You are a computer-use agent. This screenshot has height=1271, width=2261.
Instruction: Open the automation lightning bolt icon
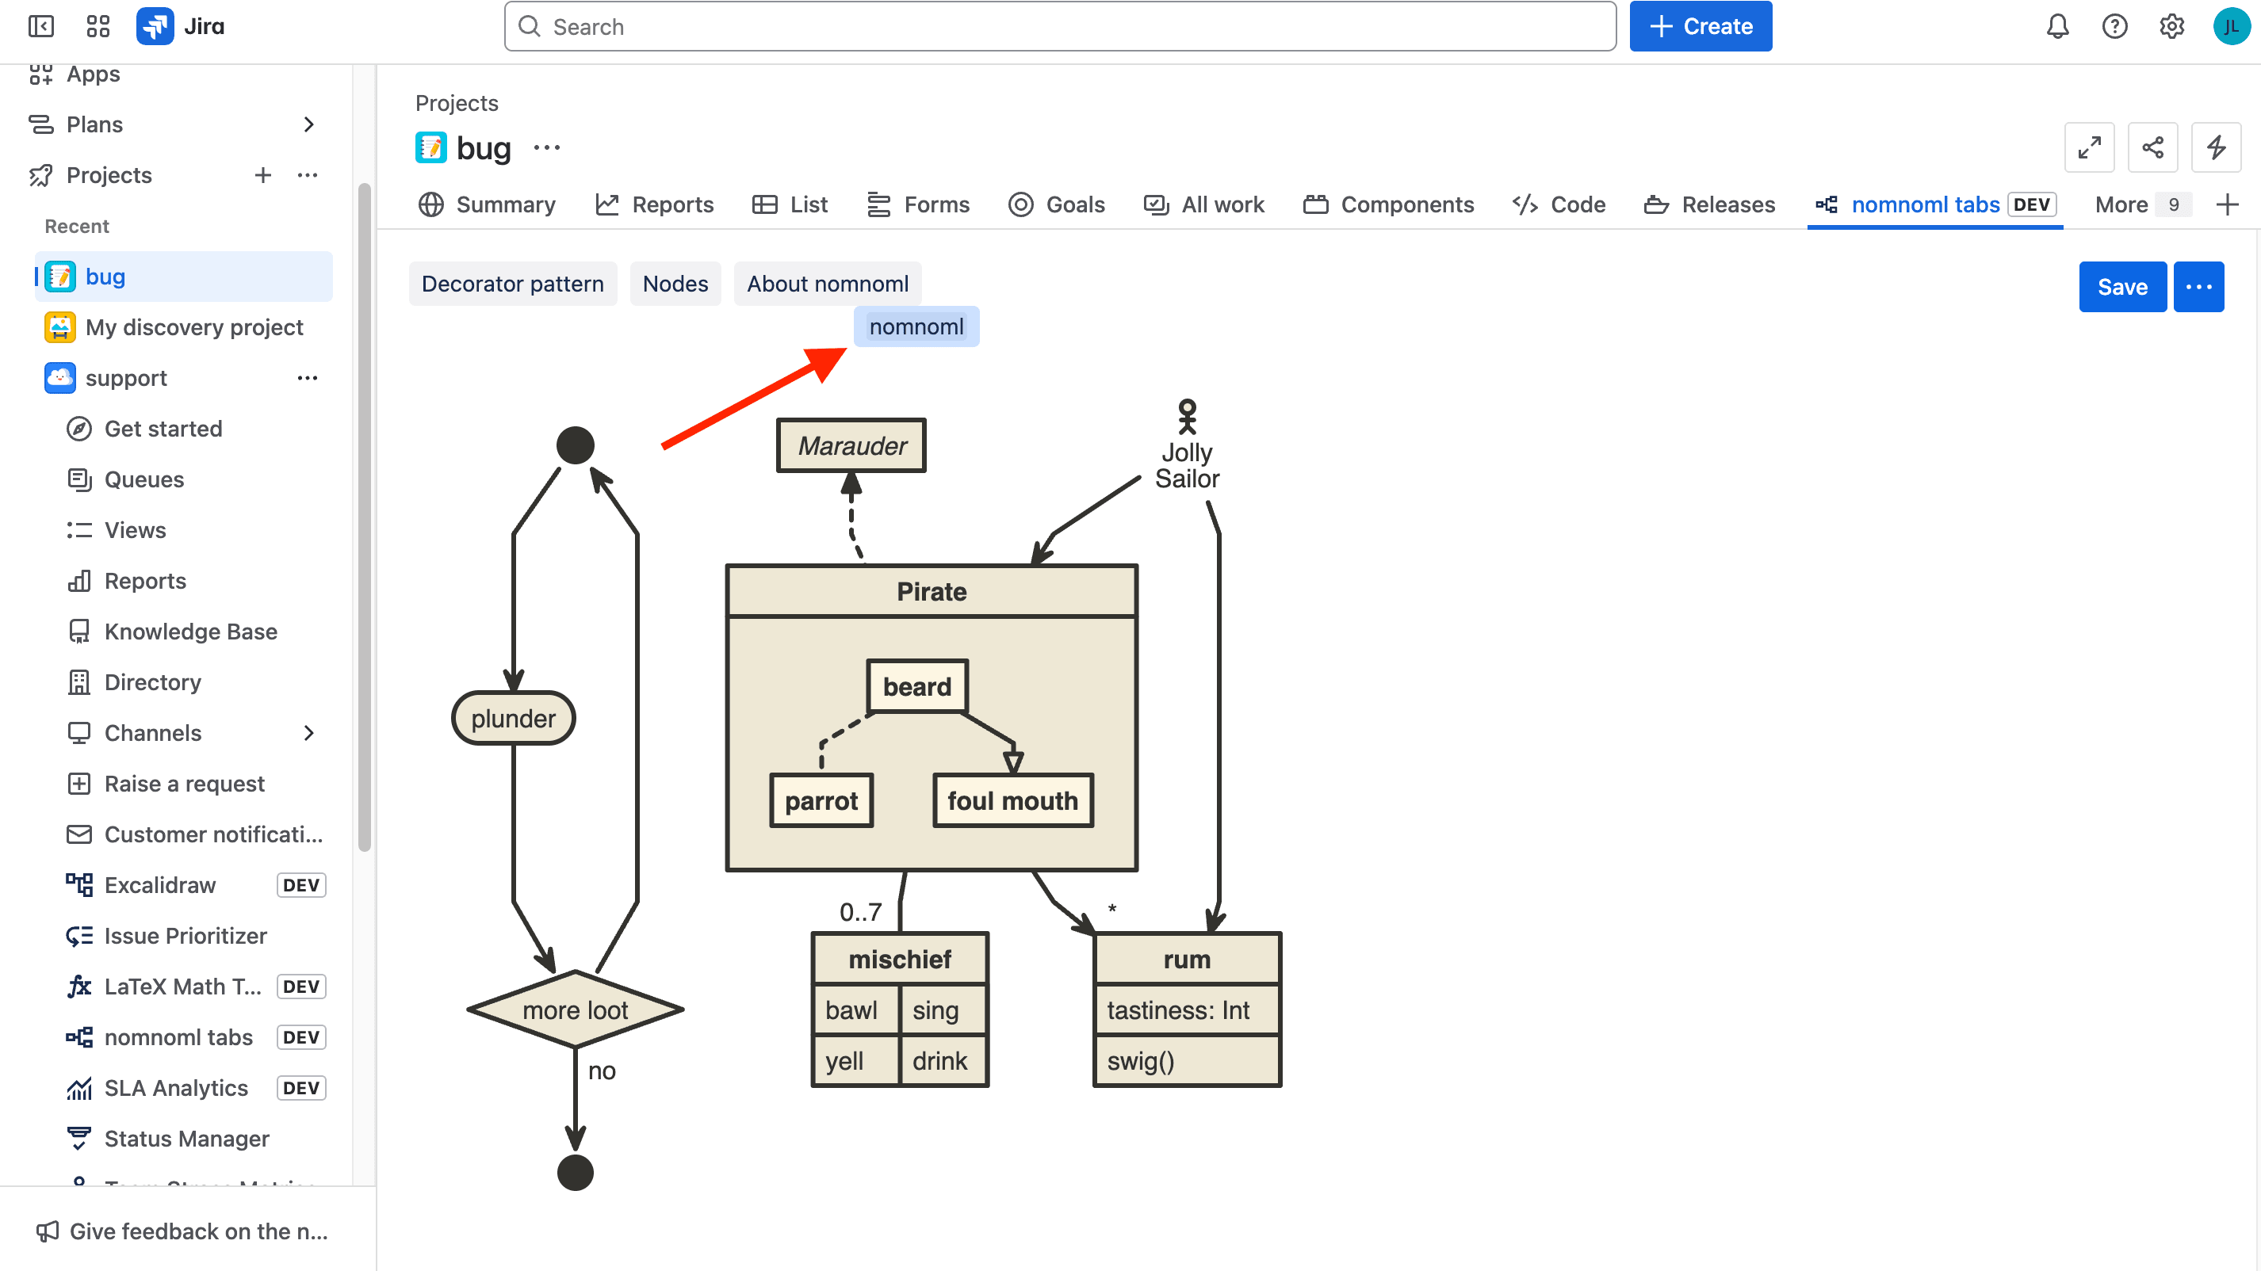2215,147
